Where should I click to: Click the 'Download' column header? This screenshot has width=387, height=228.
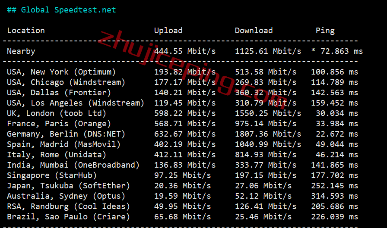click(254, 31)
